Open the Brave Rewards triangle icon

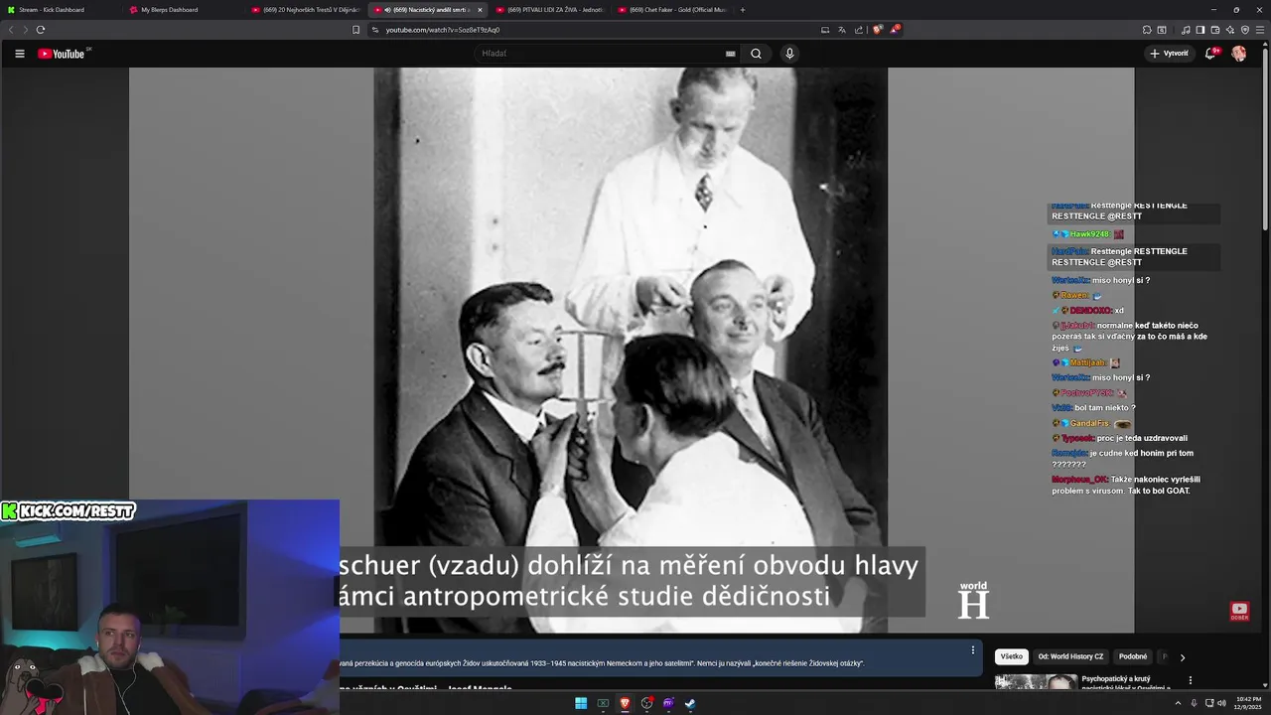point(895,30)
